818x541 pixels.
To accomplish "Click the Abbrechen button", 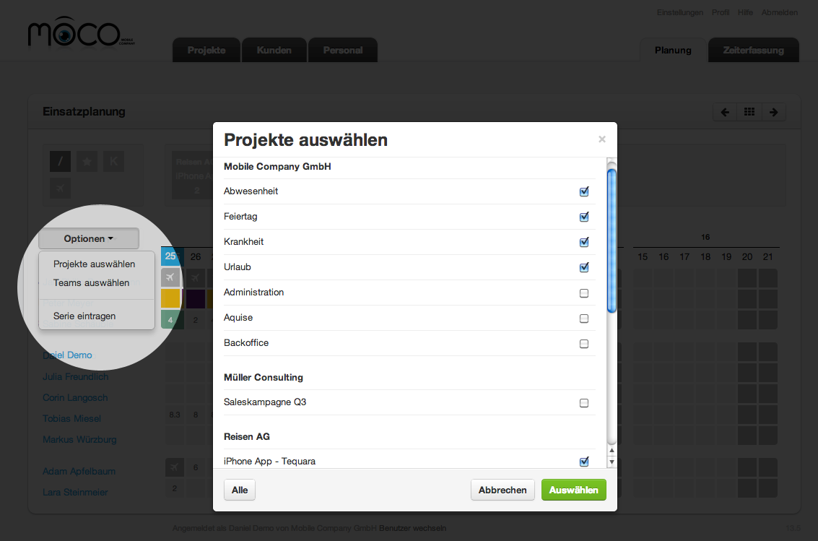I will pos(502,490).
